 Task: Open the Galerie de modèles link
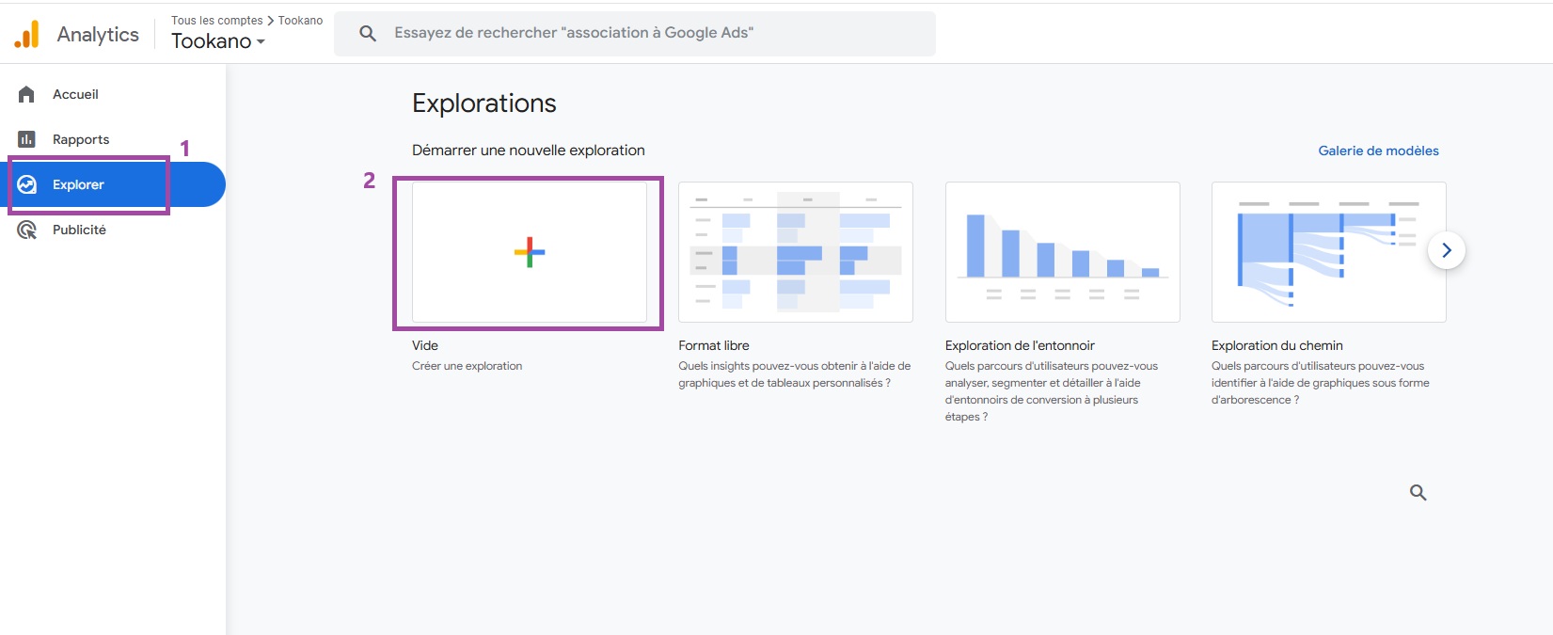point(1378,151)
